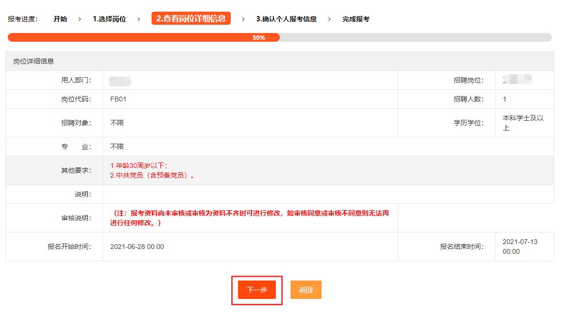Click the highlighted 2.查看岗位详细信息 step
This screenshot has width=562, height=314.
[x=191, y=18]
